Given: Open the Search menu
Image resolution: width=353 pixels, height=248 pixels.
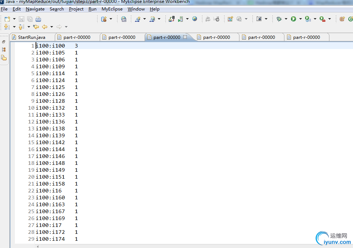Looking at the screenshot, I should coord(57,9).
